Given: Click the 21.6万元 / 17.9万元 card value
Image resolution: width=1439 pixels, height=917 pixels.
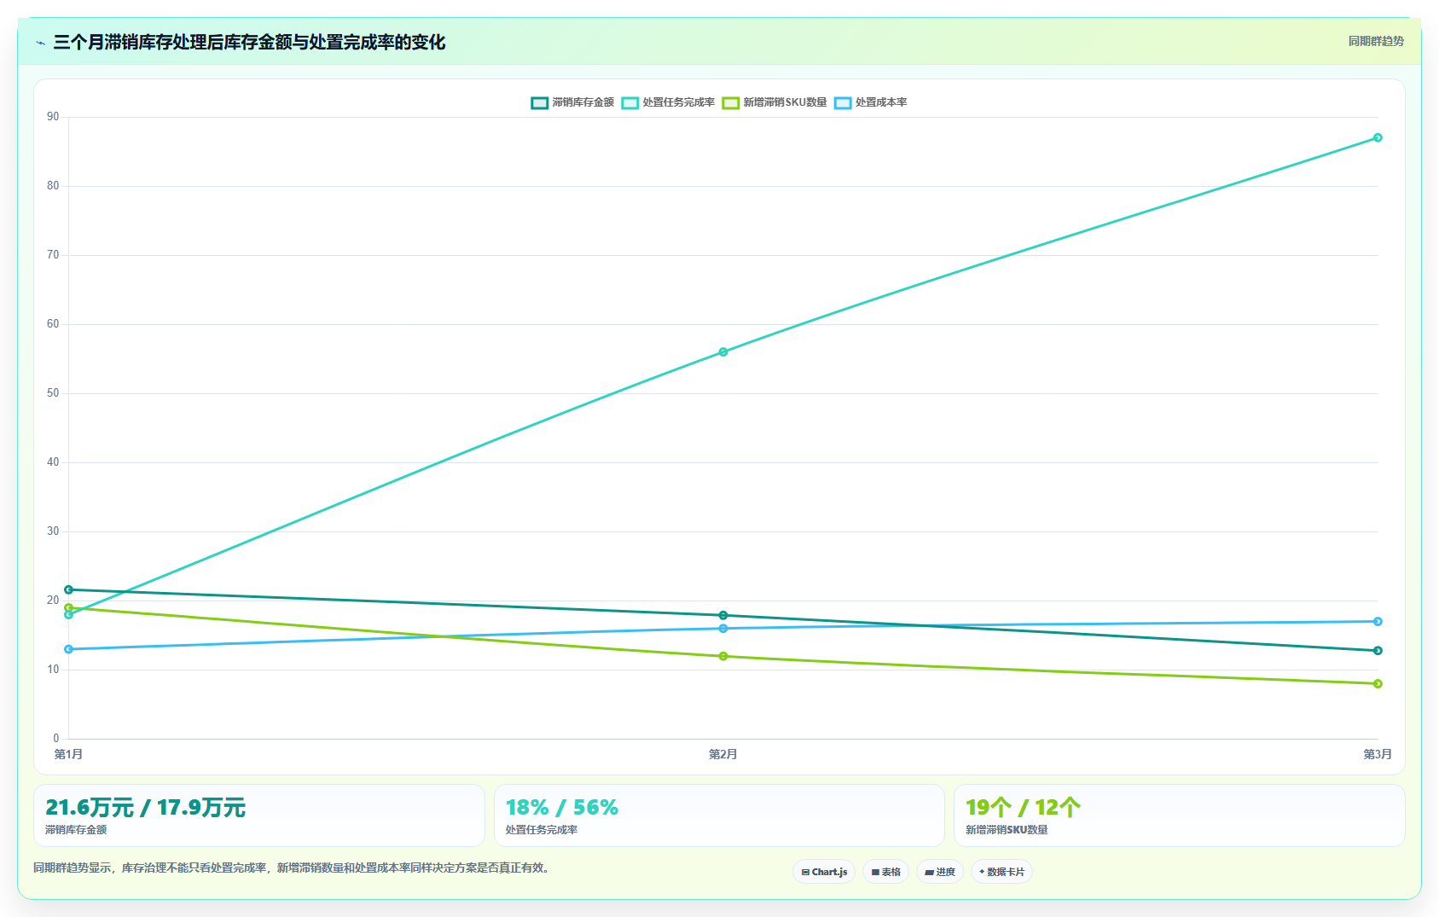Looking at the screenshot, I should pyautogui.click(x=145, y=807).
